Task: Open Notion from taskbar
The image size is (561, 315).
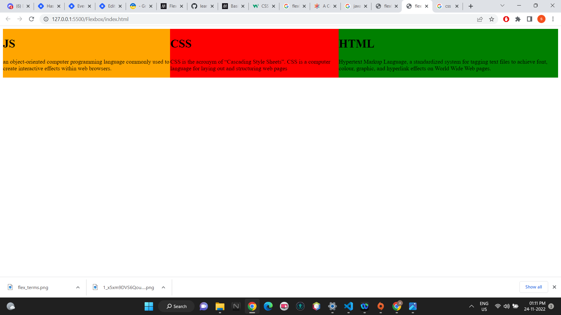Action: pyautogui.click(x=236, y=306)
